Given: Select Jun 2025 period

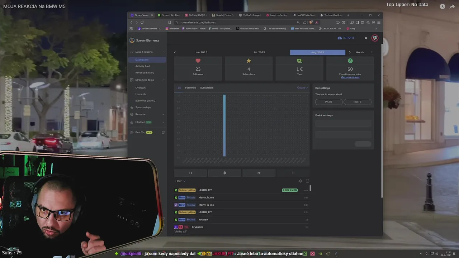Looking at the screenshot, I should coord(201,52).
